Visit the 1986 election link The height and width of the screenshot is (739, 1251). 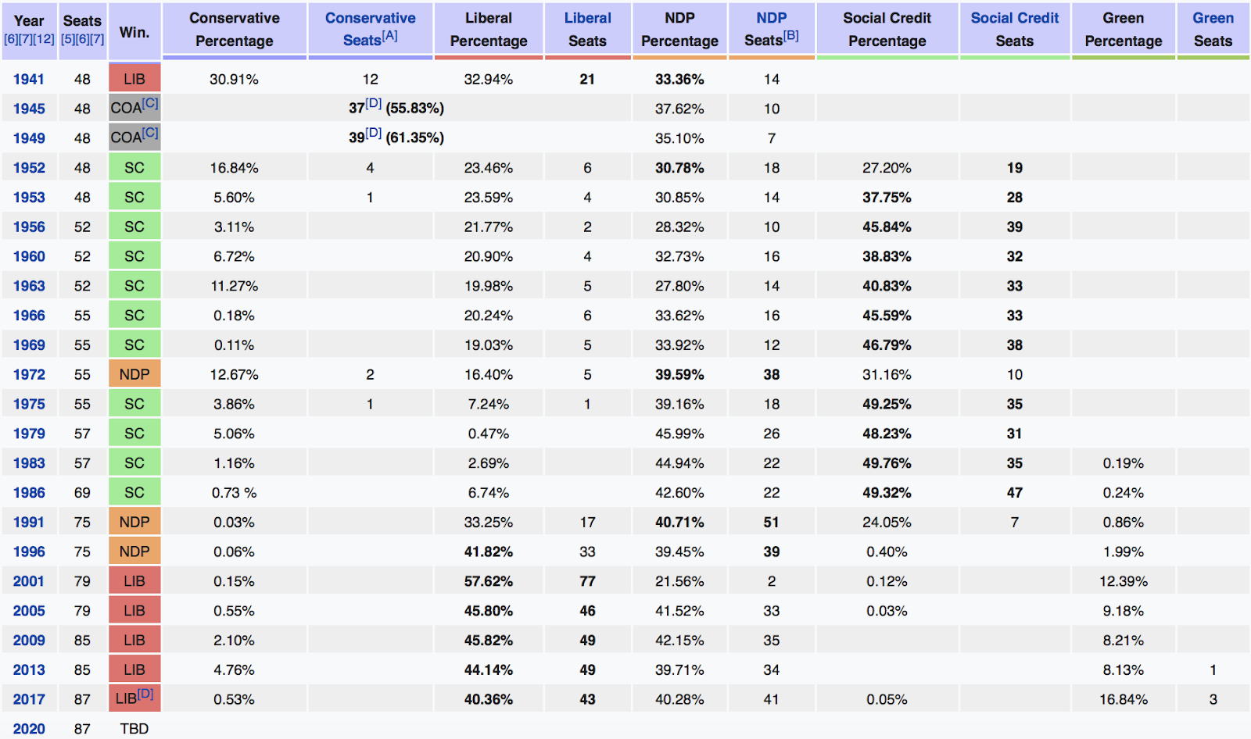[29, 493]
